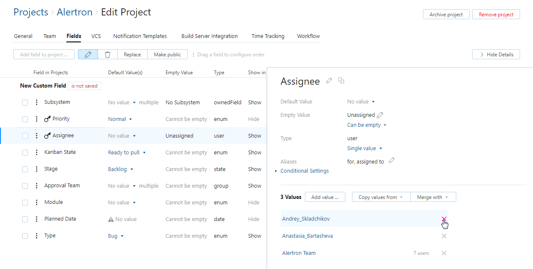This screenshot has width=533, height=269.
Task: Select the Subsystem field checkbox
Action: pyautogui.click(x=25, y=102)
